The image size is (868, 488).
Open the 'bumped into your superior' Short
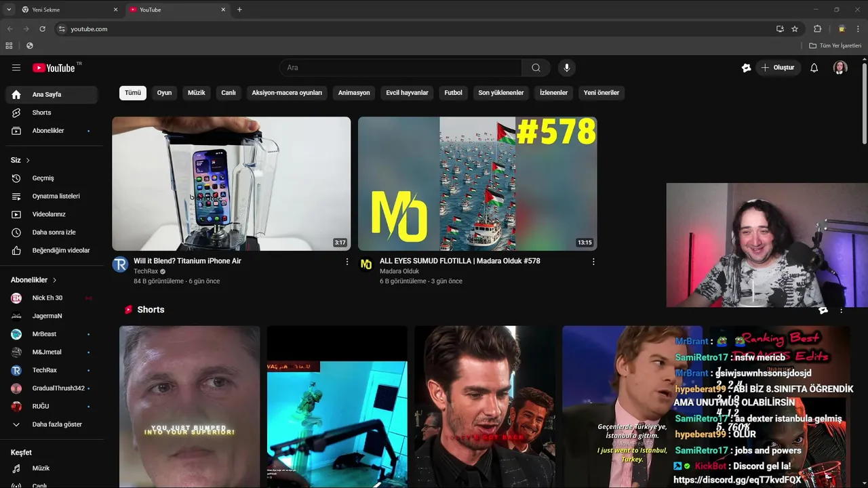coord(189,407)
